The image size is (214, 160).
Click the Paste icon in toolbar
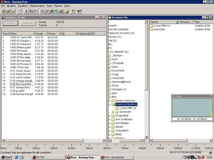(x=36, y=11)
